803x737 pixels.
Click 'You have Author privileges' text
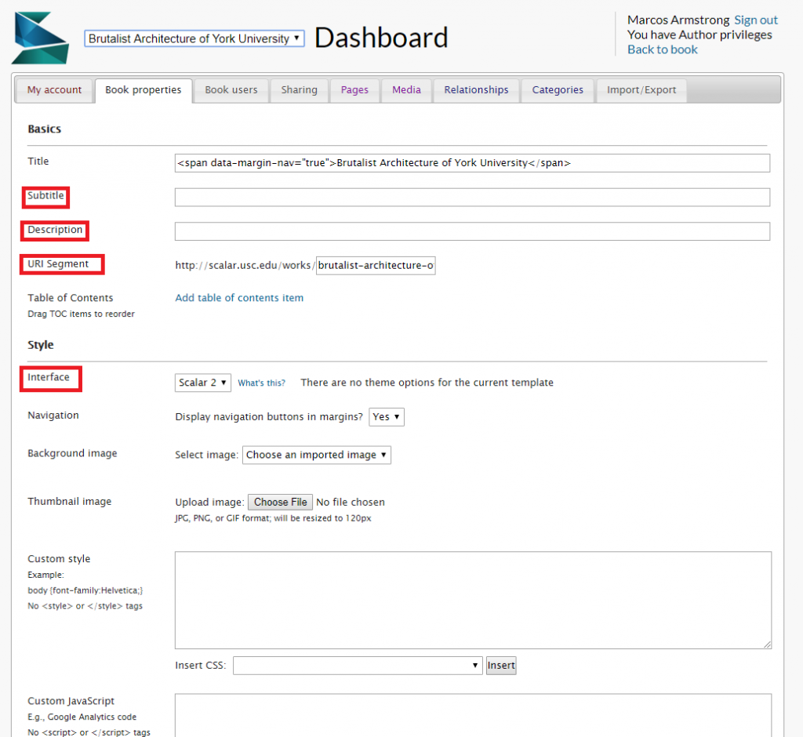click(699, 34)
